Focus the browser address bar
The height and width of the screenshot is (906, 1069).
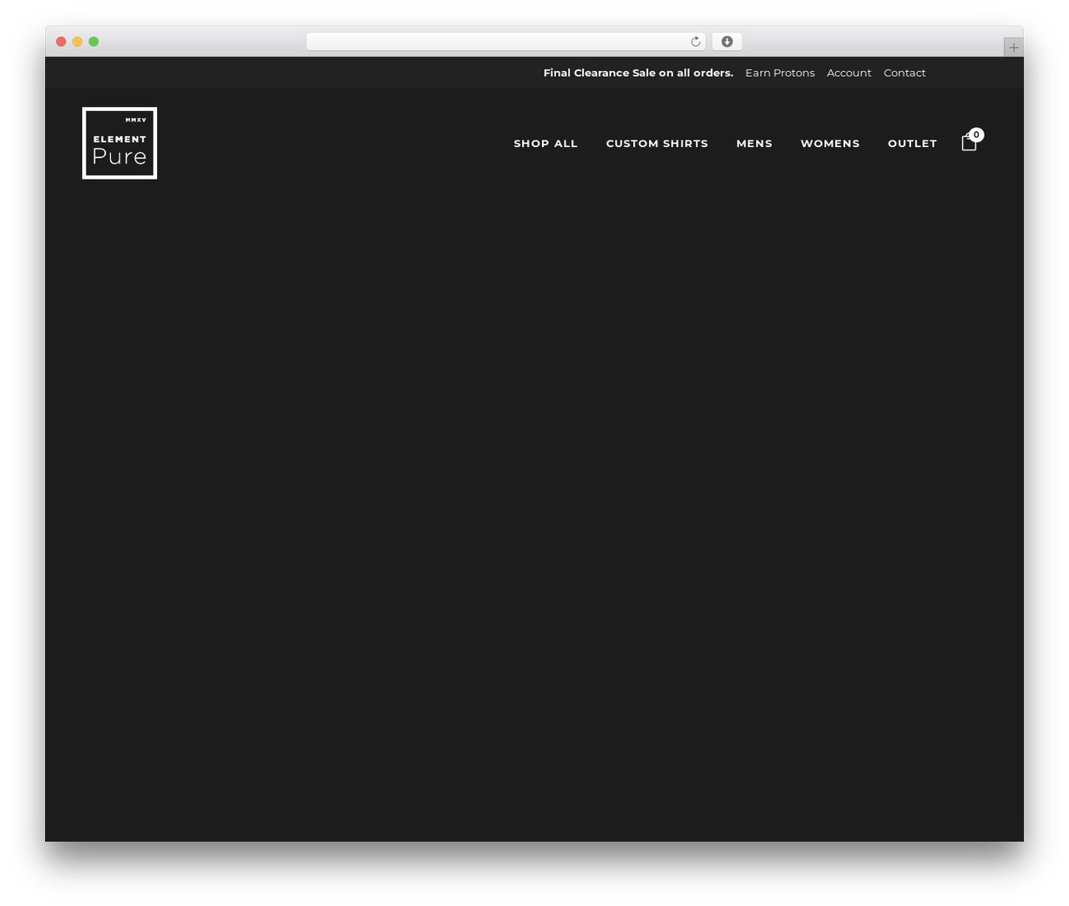pyautogui.click(x=505, y=42)
